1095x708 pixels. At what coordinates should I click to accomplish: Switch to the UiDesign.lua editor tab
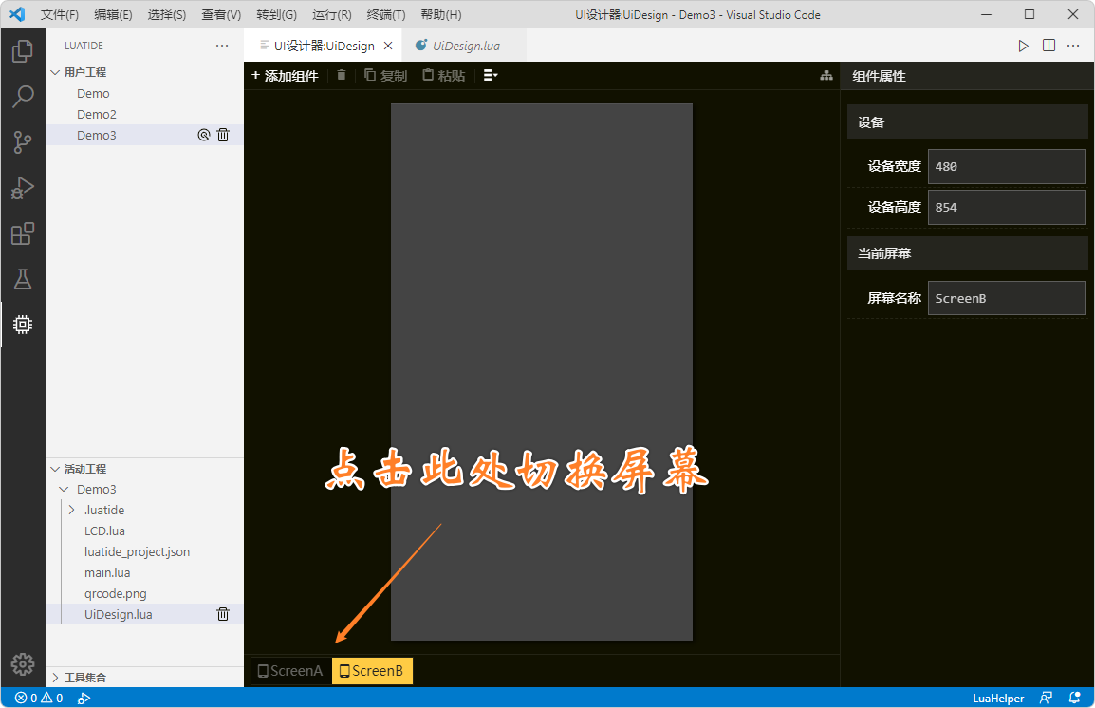pyautogui.click(x=465, y=46)
